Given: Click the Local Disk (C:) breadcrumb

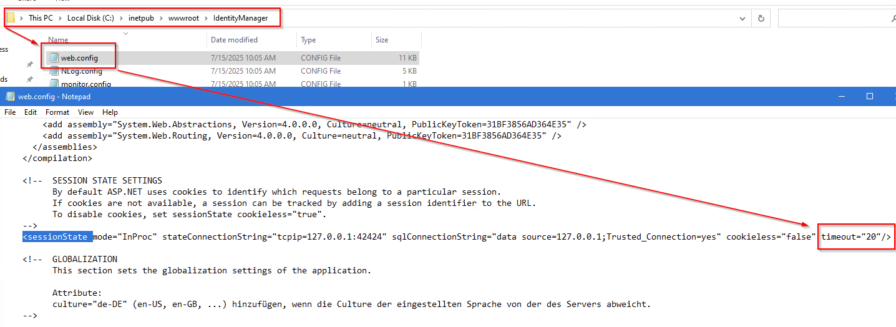Looking at the screenshot, I should point(90,18).
